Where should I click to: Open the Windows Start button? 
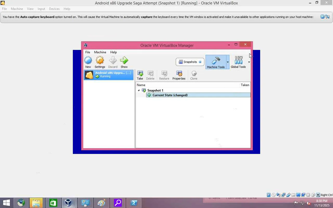click(x=6, y=203)
